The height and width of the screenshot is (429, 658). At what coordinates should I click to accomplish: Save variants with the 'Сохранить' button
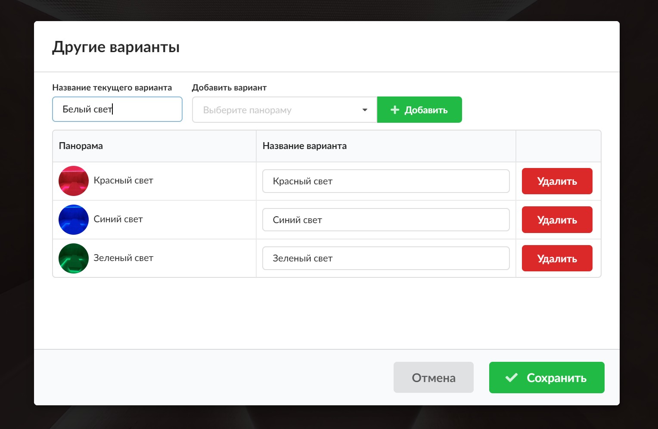(x=546, y=378)
